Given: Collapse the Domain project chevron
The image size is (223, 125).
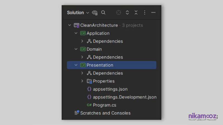Looking at the screenshot, I should 76,49.
